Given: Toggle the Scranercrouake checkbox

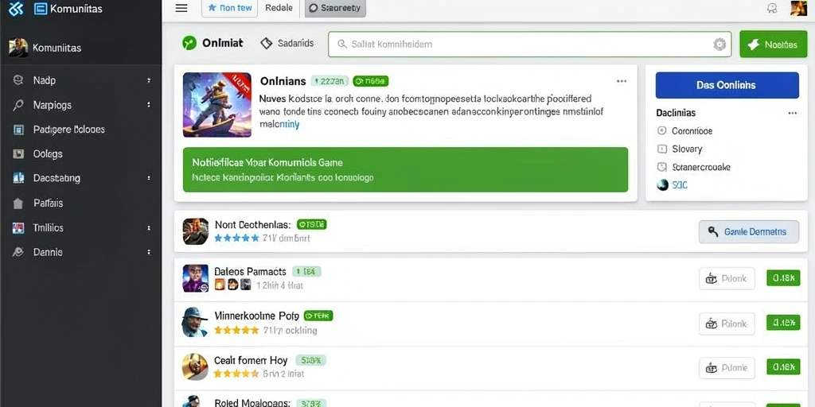Looking at the screenshot, I should (x=661, y=167).
